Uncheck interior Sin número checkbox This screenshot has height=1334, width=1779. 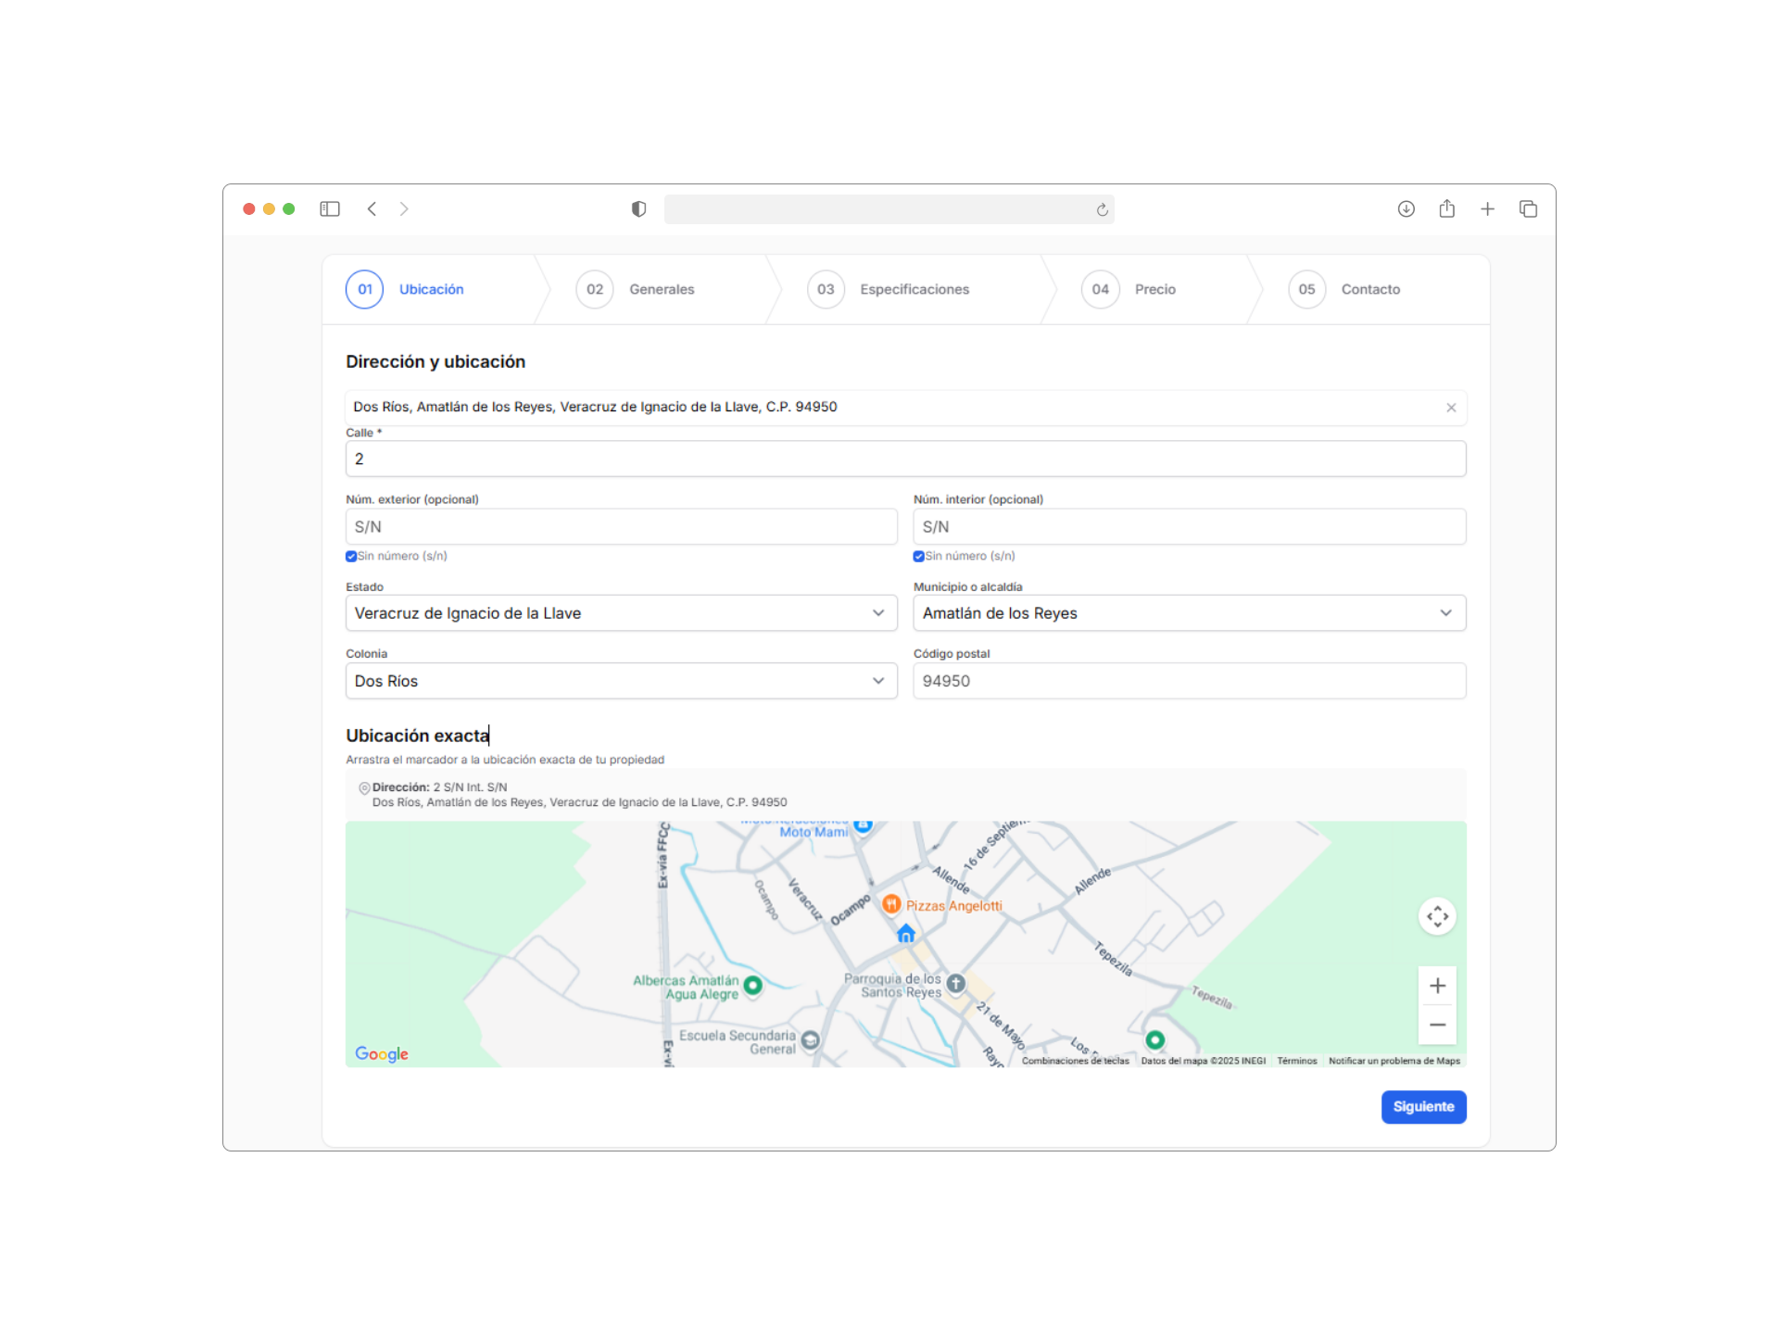(x=919, y=557)
